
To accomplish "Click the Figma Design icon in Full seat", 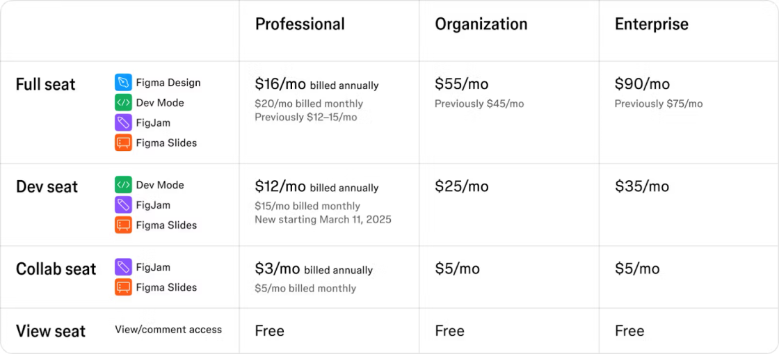I will point(123,83).
